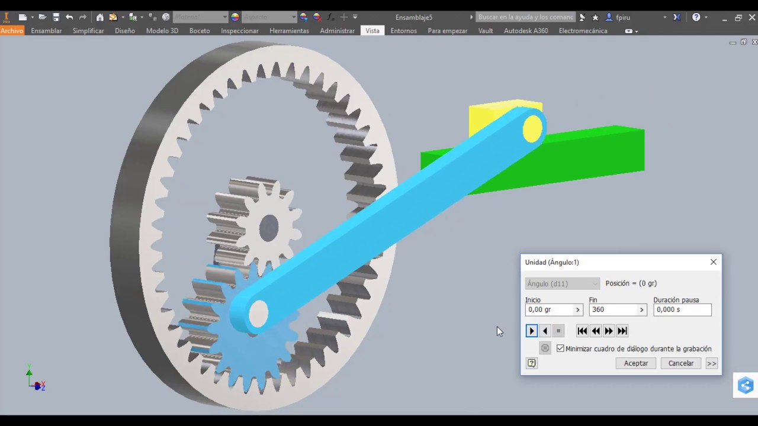Switch to the Herramientas tab
The image size is (758, 426).
(x=289, y=31)
